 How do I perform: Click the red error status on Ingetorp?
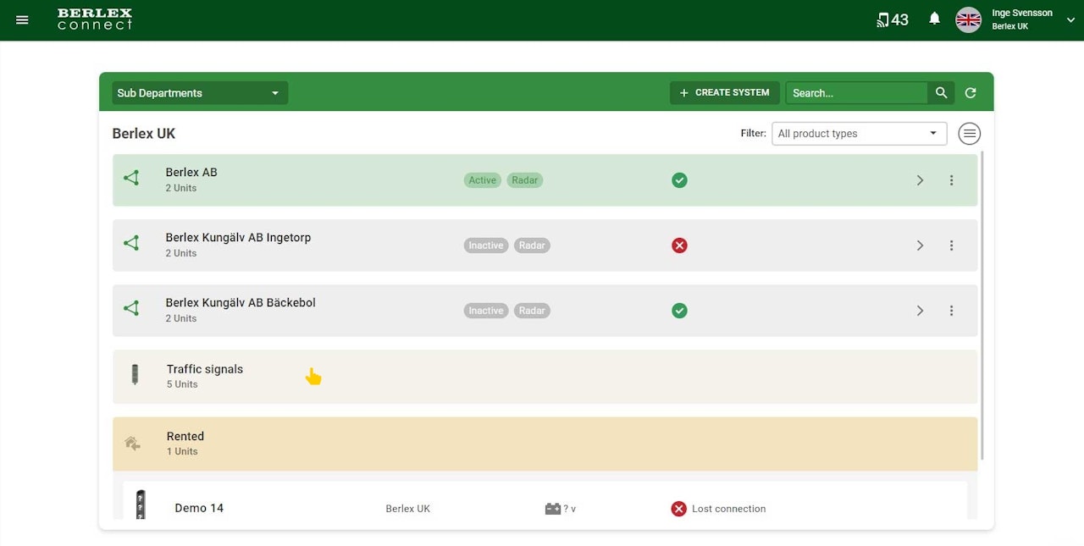click(x=679, y=245)
